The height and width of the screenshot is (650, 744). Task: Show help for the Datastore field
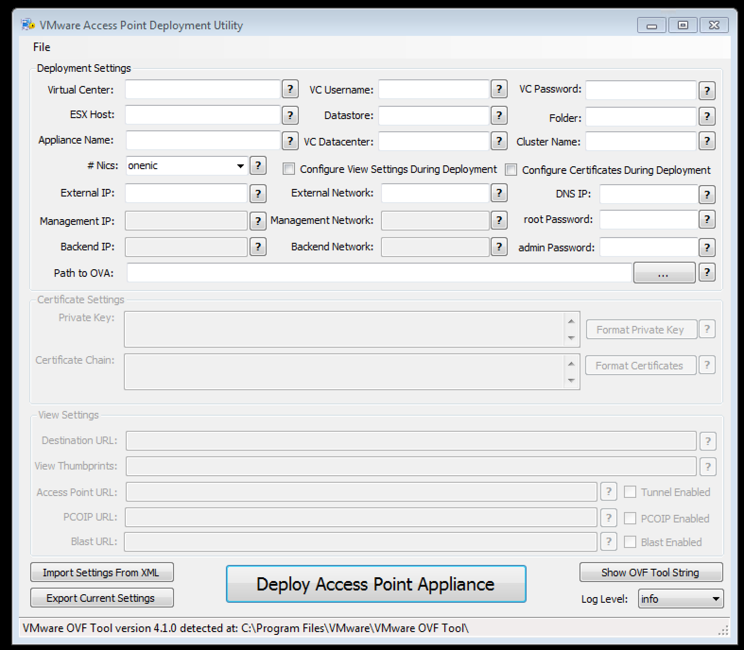point(499,115)
